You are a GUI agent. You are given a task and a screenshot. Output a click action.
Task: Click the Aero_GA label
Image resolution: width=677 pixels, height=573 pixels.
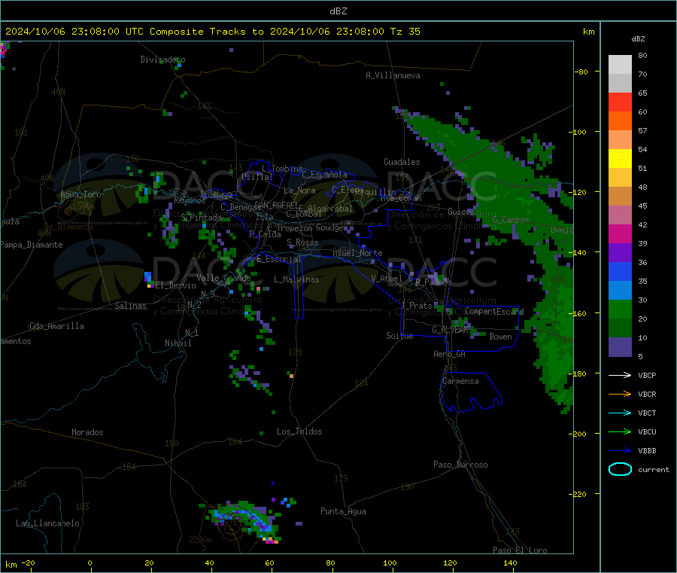point(450,354)
